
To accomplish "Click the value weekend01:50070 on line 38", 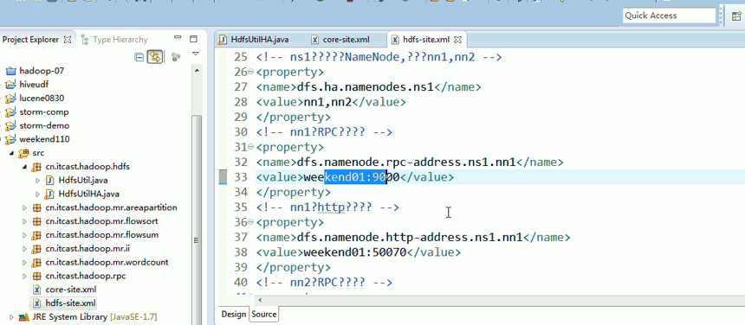I will (355, 252).
